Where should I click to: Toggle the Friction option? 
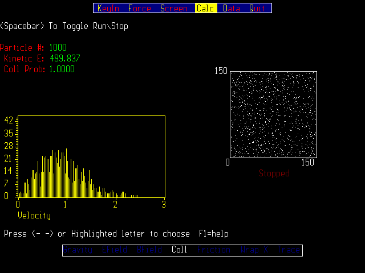point(214,250)
